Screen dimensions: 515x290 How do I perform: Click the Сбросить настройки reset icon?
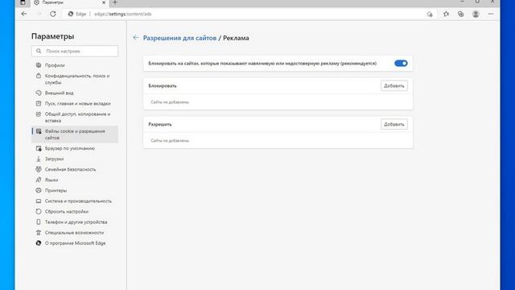pyautogui.click(x=39, y=211)
